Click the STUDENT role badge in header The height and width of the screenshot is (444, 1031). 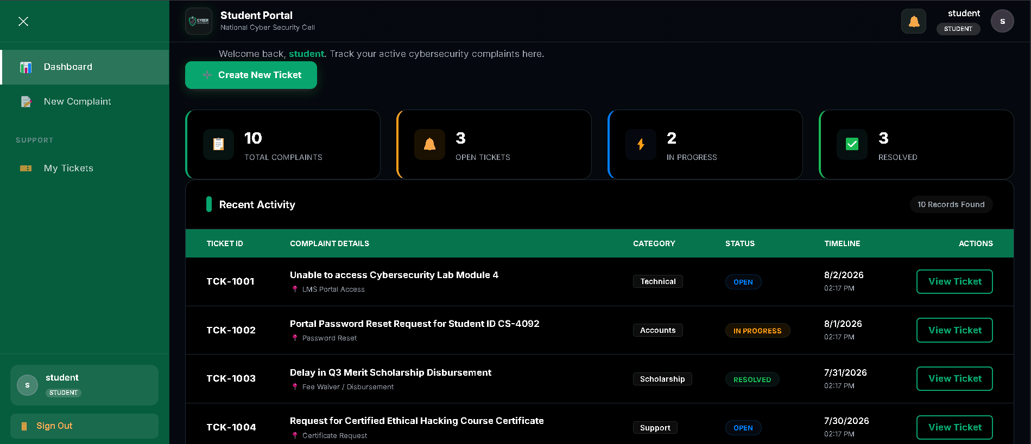click(x=958, y=29)
